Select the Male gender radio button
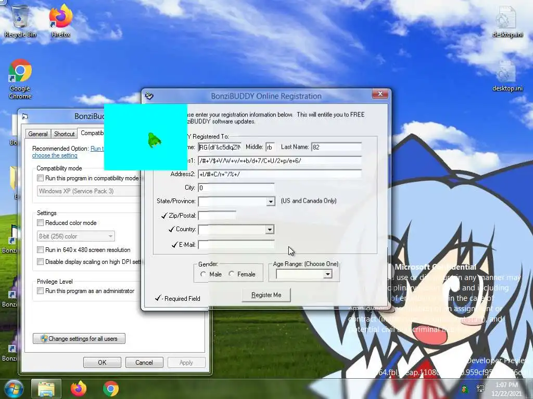Image resolution: width=533 pixels, height=399 pixels. pos(204,274)
